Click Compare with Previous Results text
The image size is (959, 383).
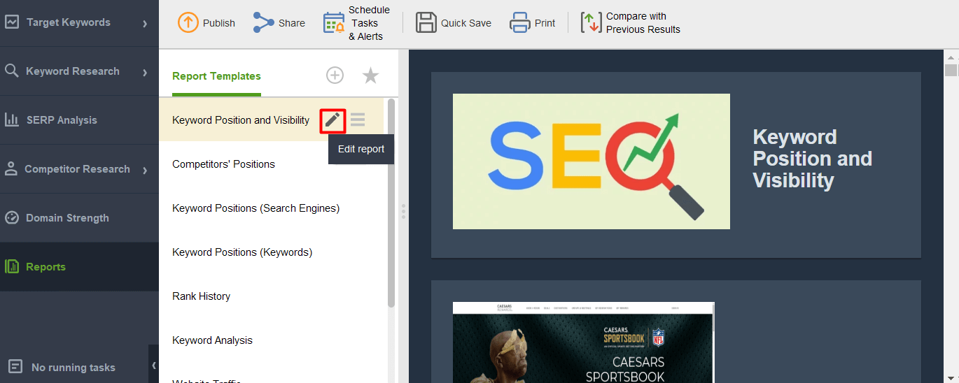click(643, 23)
